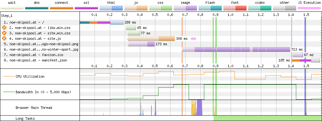The width and height of the screenshot is (322, 121).
Task: Click the favicon.ico waterfall bar
Action: pyautogui.click(x=297, y=55)
